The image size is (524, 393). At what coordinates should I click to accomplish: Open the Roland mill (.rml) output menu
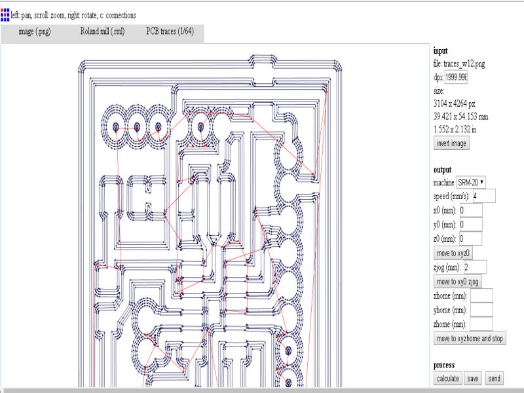coord(103,31)
